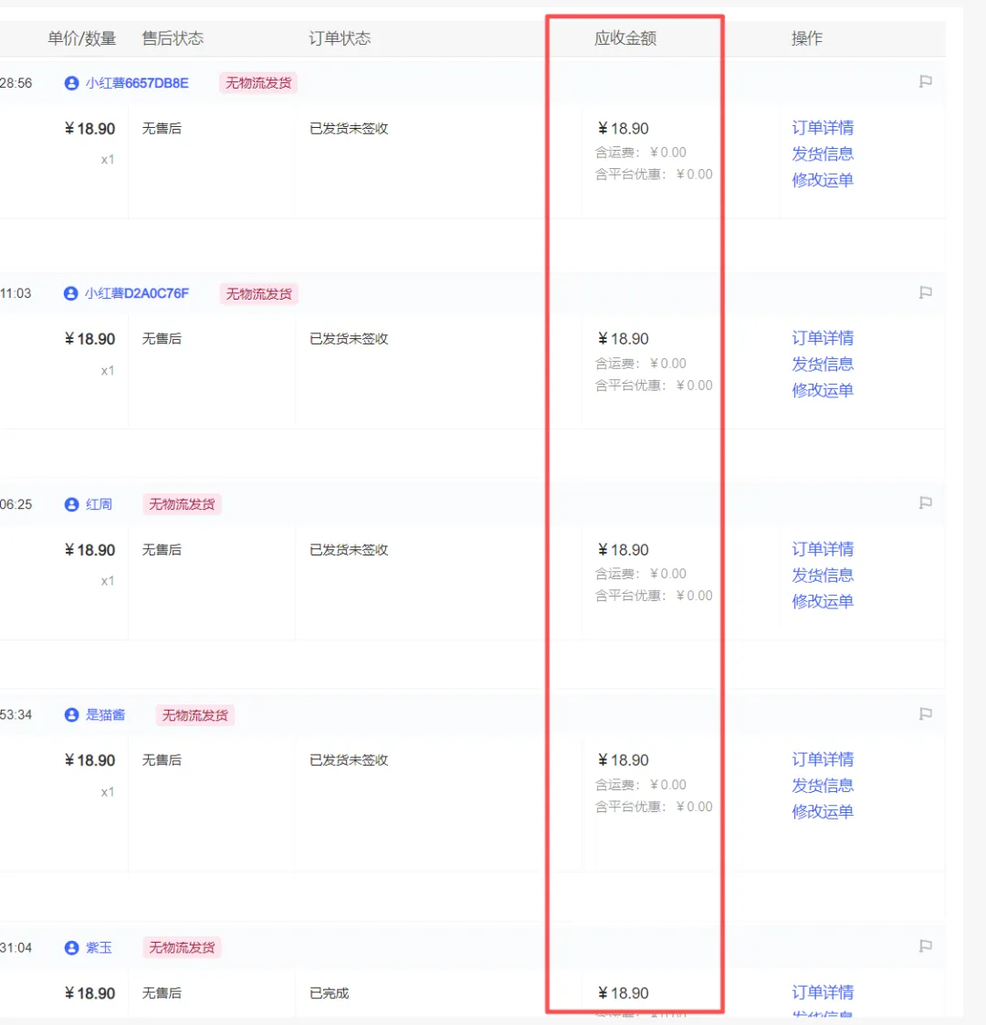
Task: Open 订单详情 on 紫玉's order
Action: [822, 993]
